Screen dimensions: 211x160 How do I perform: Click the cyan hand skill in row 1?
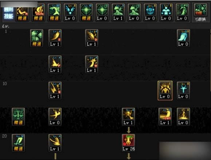(x=183, y=38)
